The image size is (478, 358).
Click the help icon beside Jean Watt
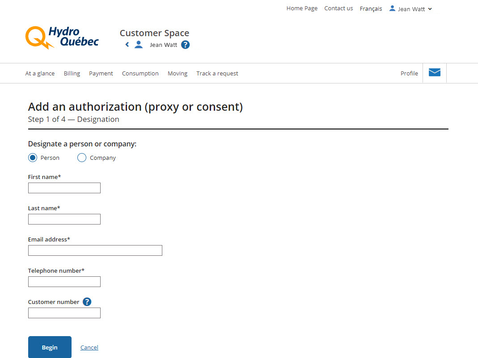coord(186,45)
